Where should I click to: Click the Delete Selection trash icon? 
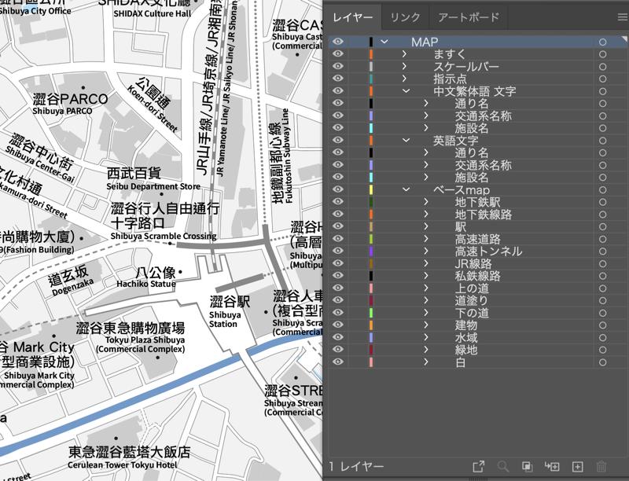coord(601,466)
